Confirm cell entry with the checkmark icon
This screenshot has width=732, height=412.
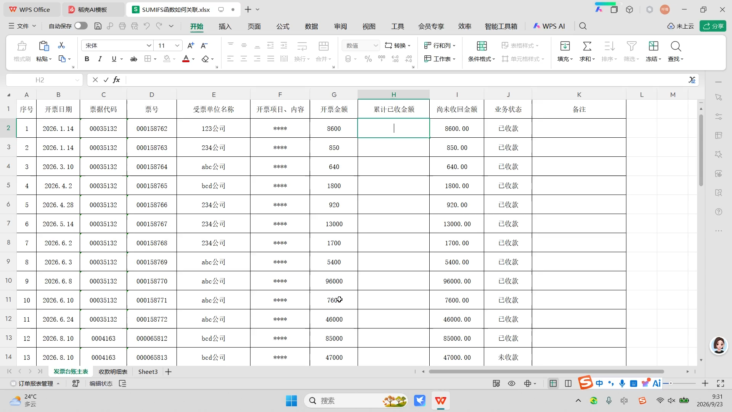pos(106,80)
